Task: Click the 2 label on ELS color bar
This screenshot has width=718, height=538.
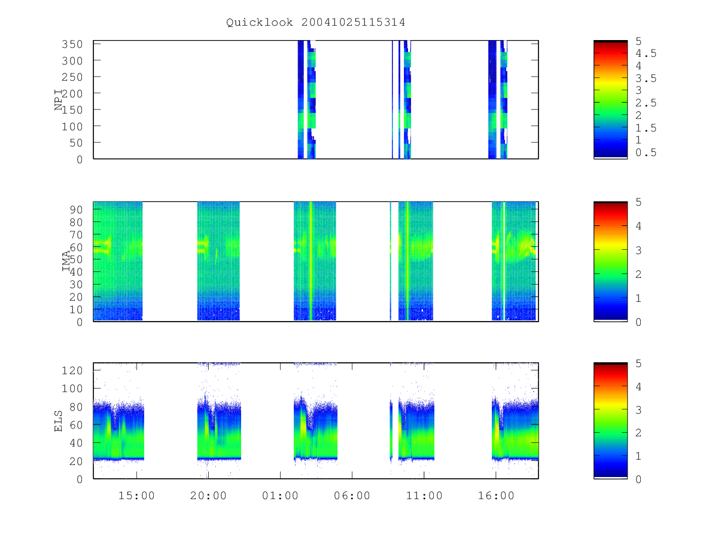Action: coord(638,433)
